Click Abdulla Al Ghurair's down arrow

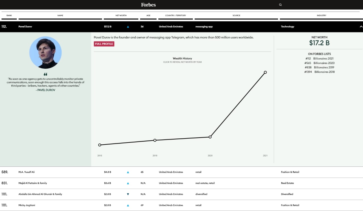click(x=128, y=194)
